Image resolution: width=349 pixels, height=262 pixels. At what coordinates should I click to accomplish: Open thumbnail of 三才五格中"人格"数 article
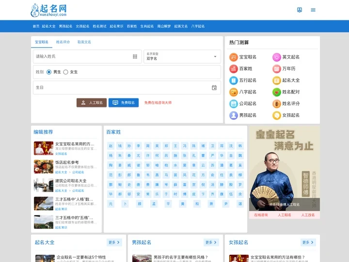coord(44,203)
